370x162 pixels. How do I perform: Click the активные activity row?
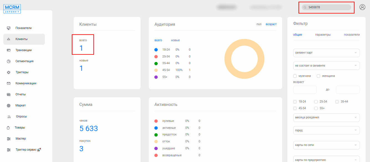point(177,128)
